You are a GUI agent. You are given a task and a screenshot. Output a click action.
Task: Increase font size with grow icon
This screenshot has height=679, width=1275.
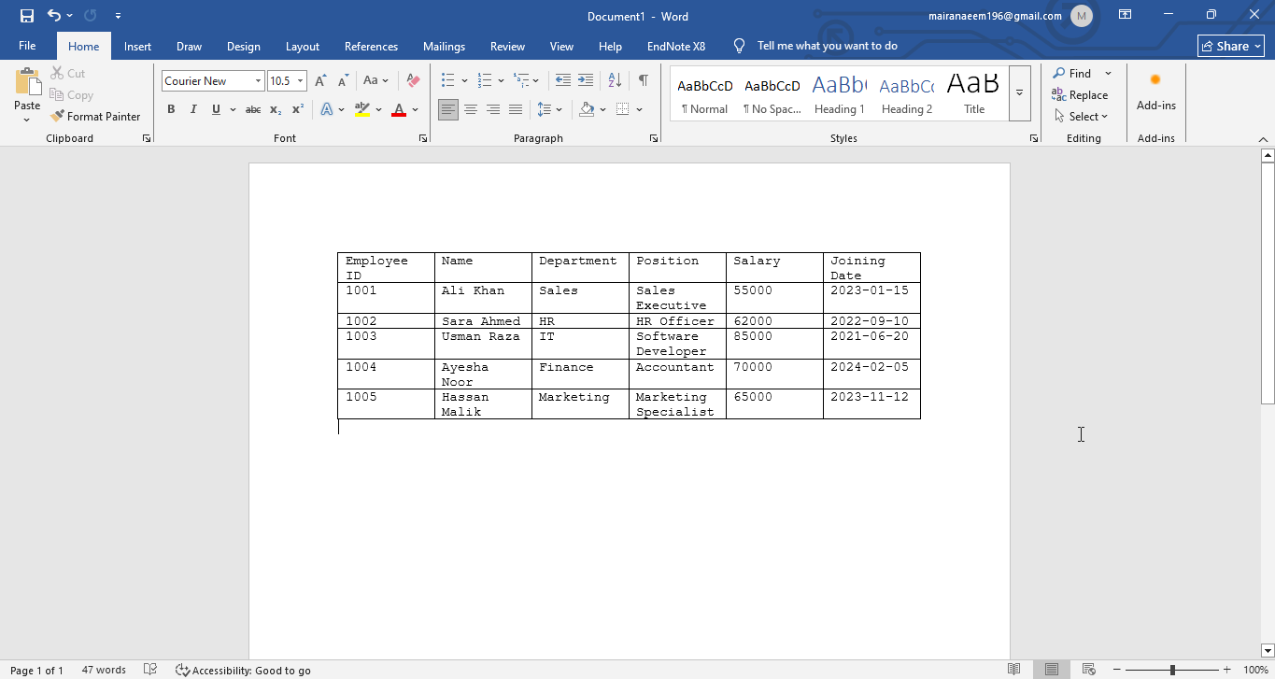pos(321,81)
